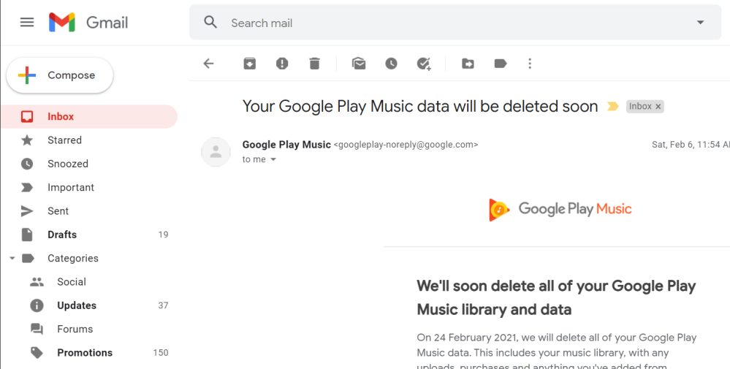Viewport: 730px width, 369px height.
Task: Select the Promotions category
Action: 84,352
